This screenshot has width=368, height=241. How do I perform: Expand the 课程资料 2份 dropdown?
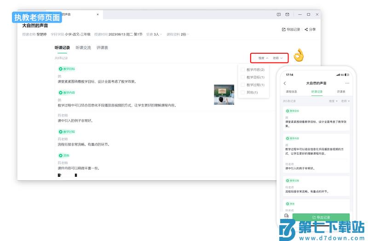[x=178, y=34]
